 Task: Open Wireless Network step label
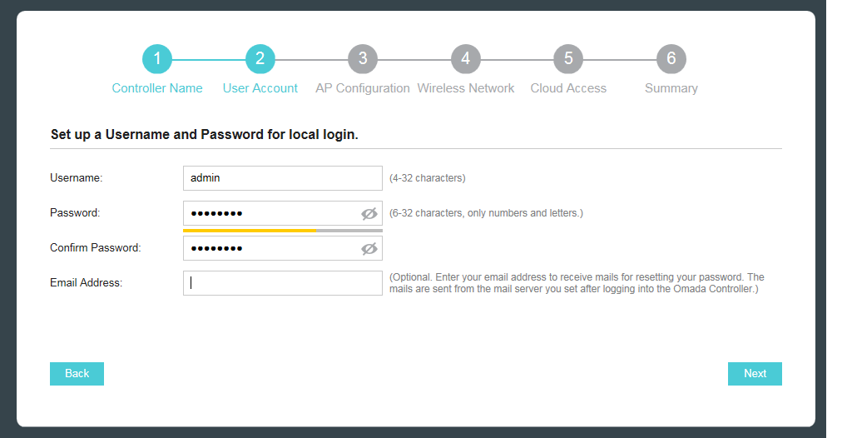pyautogui.click(x=466, y=88)
